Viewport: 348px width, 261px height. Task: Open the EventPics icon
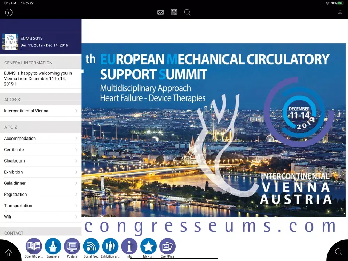pyautogui.click(x=167, y=246)
